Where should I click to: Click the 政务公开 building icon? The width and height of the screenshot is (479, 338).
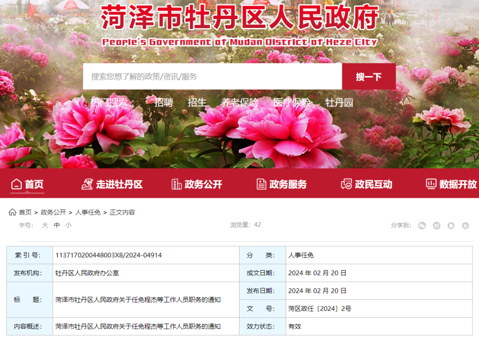[x=177, y=184]
